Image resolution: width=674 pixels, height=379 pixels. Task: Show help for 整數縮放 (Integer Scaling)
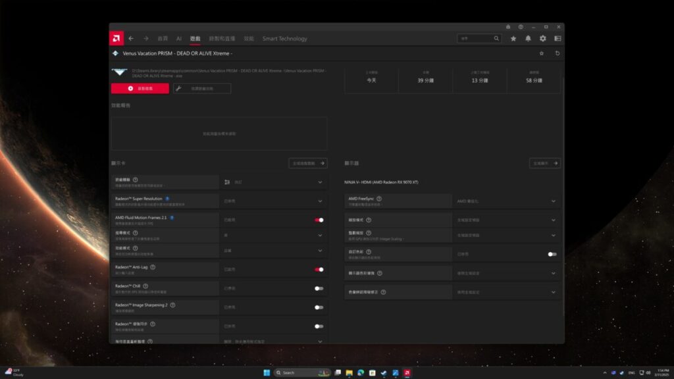pyautogui.click(x=369, y=232)
